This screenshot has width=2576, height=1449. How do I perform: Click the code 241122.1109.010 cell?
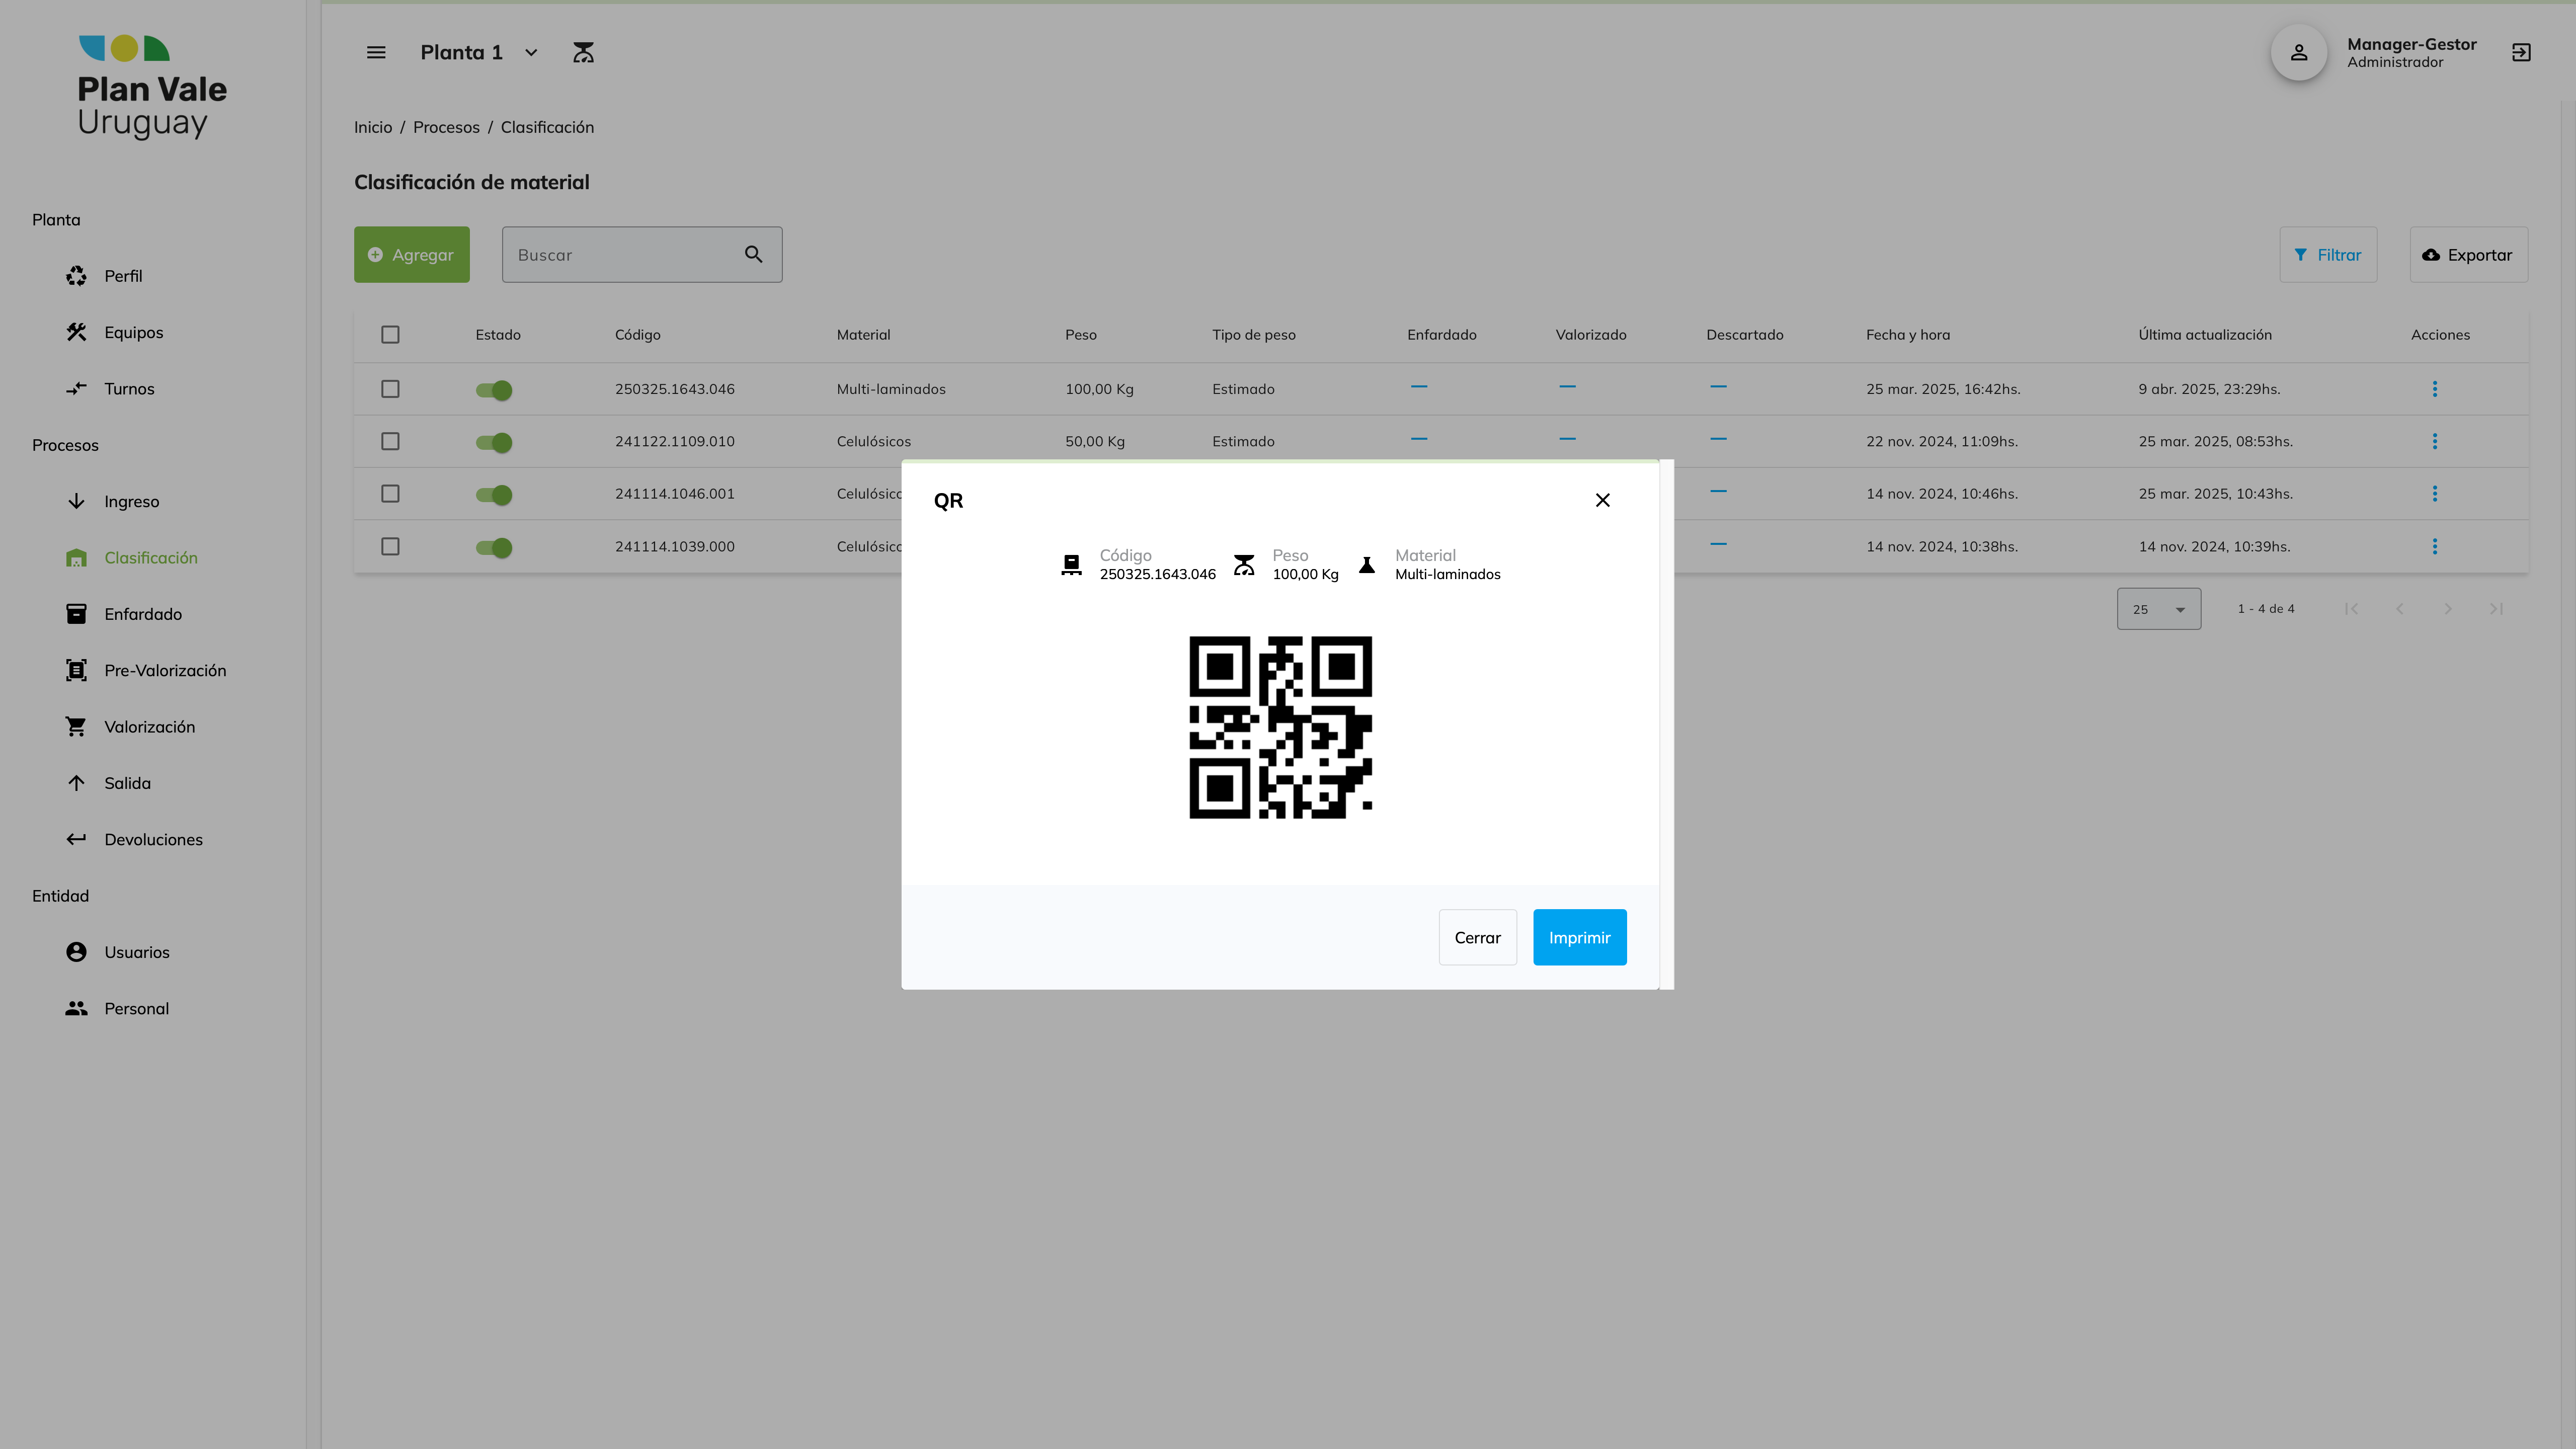tap(674, 441)
